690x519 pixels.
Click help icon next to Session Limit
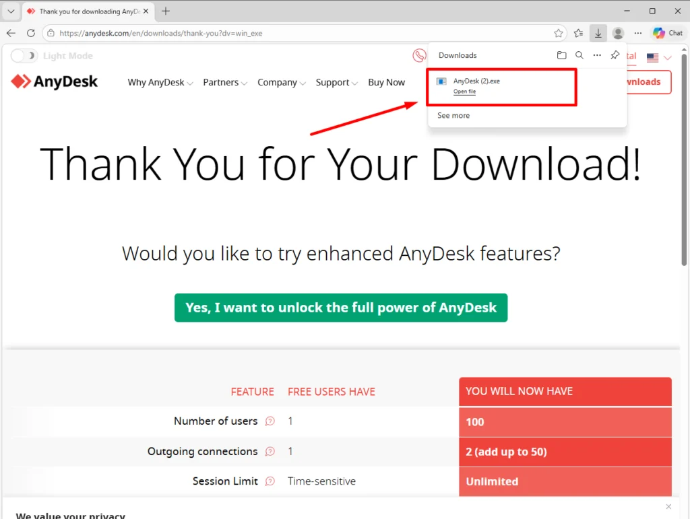coord(270,481)
